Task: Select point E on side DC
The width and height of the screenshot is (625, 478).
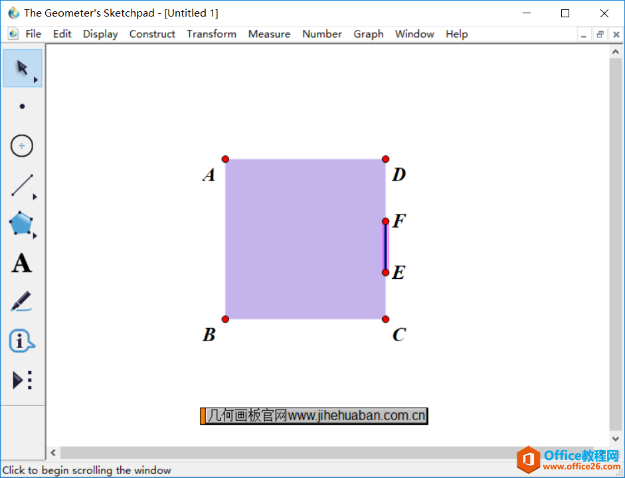Action: pos(385,272)
